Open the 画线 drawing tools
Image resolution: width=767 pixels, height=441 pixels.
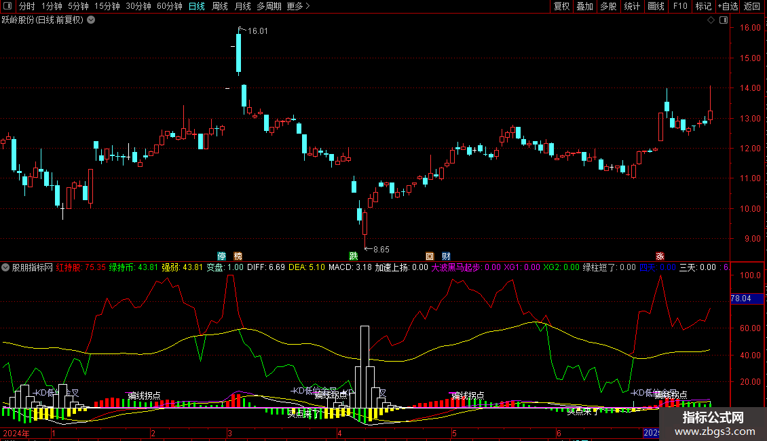click(656, 6)
